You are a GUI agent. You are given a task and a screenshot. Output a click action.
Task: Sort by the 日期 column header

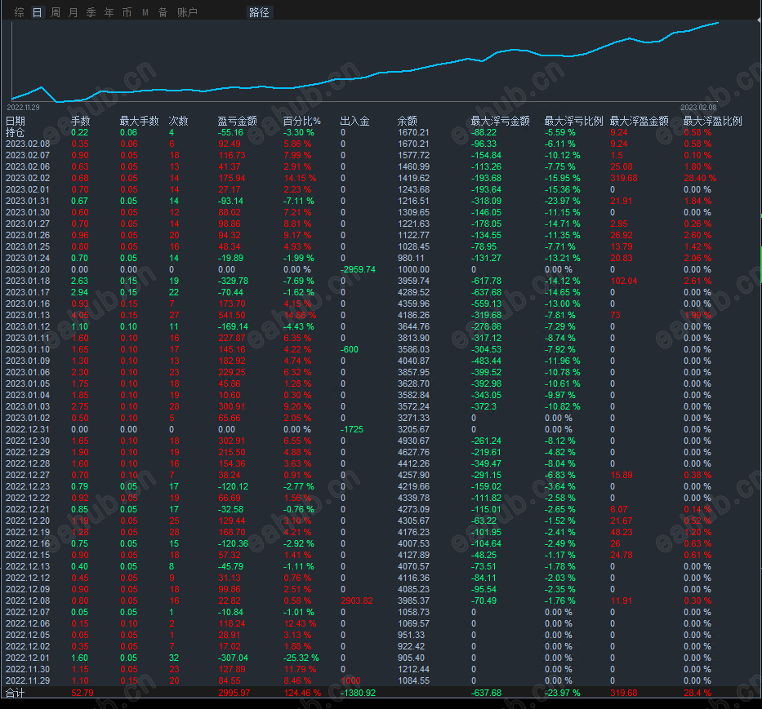click(15, 121)
